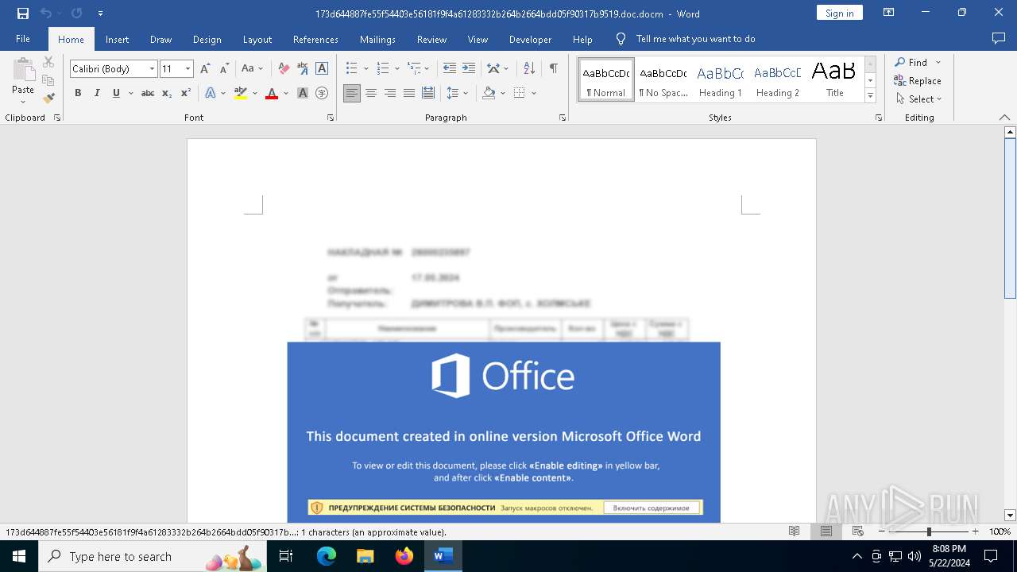Switch to the References tab
Viewport: 1017px width, 572px height.
click(x=315, y=39)
